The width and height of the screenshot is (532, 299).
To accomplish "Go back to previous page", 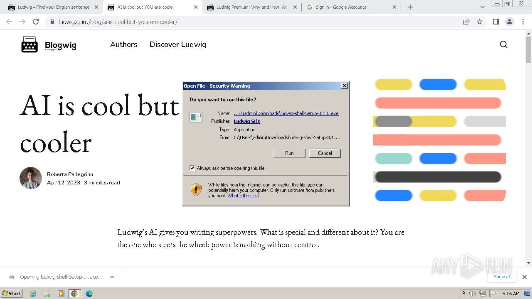I will pos(9,22).
